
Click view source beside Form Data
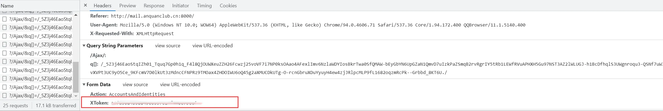click(135, 85)
